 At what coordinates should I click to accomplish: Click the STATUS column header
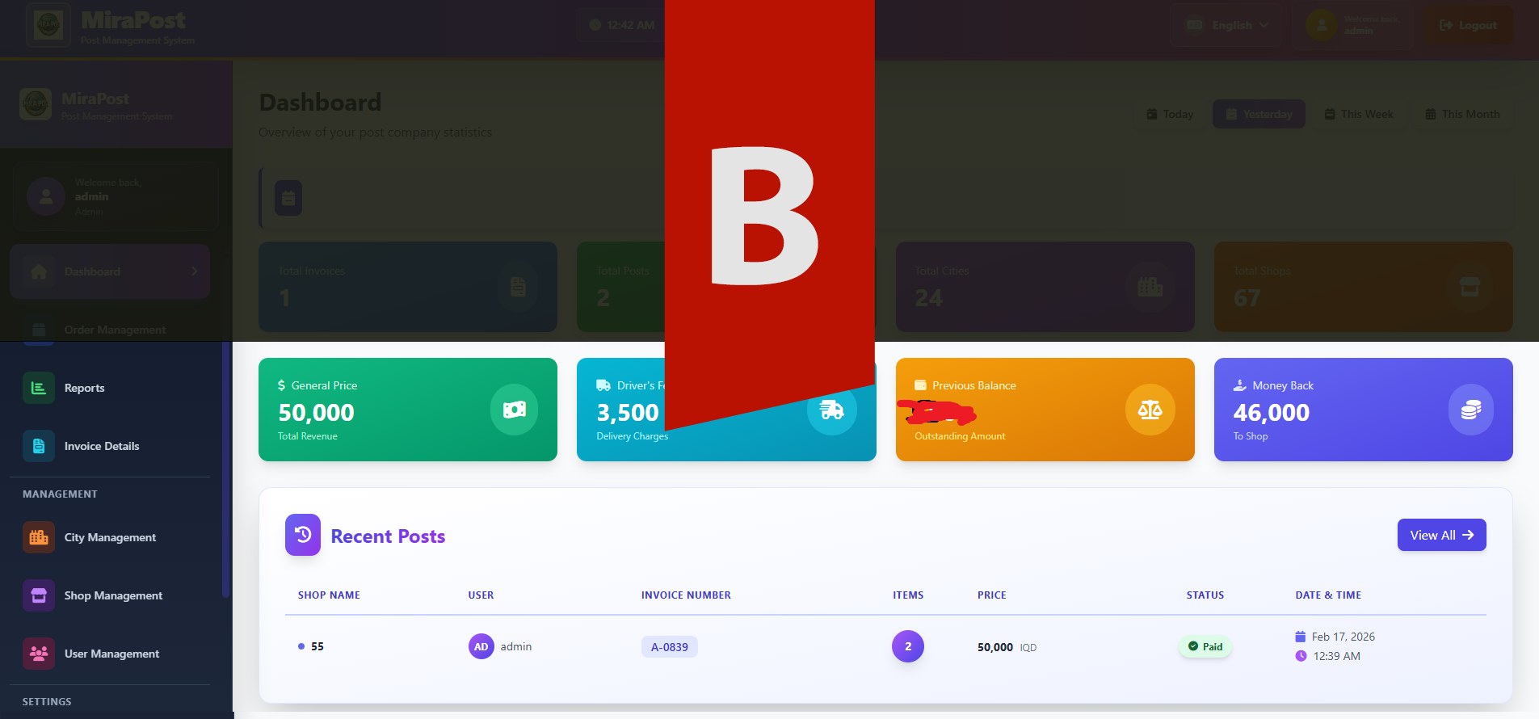(1205, 595)
